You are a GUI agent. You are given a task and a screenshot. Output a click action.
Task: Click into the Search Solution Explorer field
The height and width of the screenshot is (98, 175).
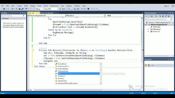(157, 19)
